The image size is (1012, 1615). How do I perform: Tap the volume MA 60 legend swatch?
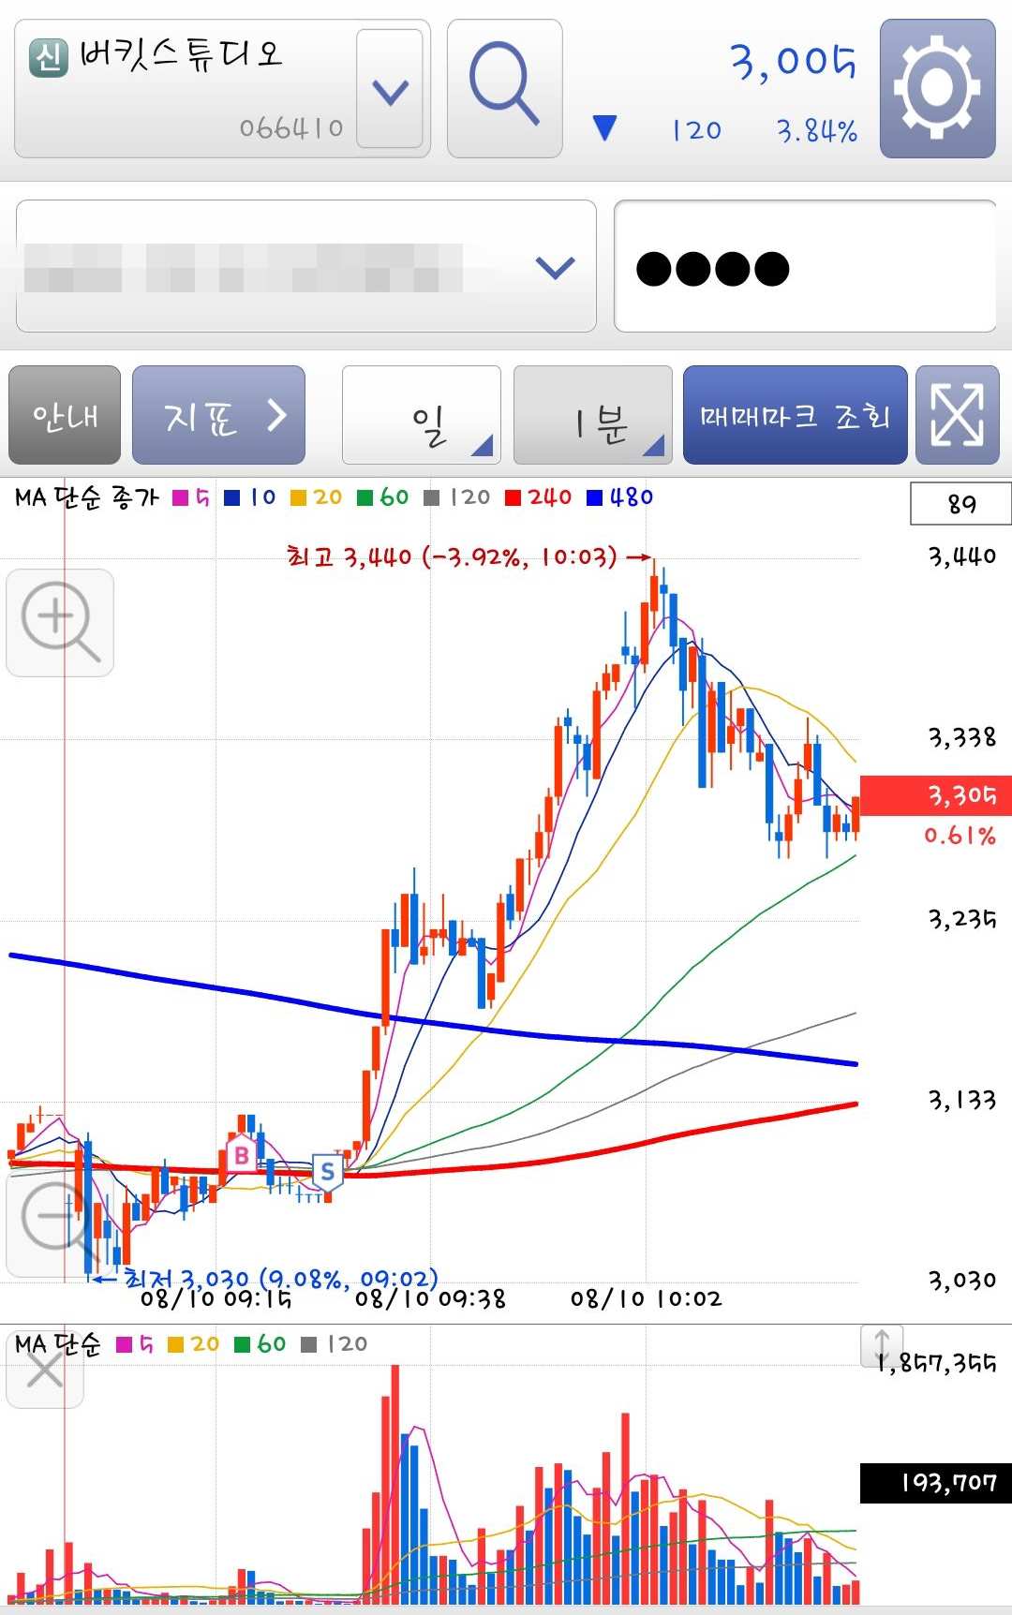242,1345
